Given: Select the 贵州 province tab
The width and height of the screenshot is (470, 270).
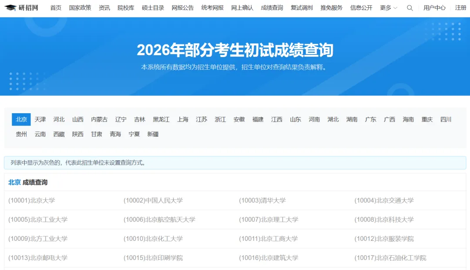Looking at the screenshot, I should (x=21, y=134).
